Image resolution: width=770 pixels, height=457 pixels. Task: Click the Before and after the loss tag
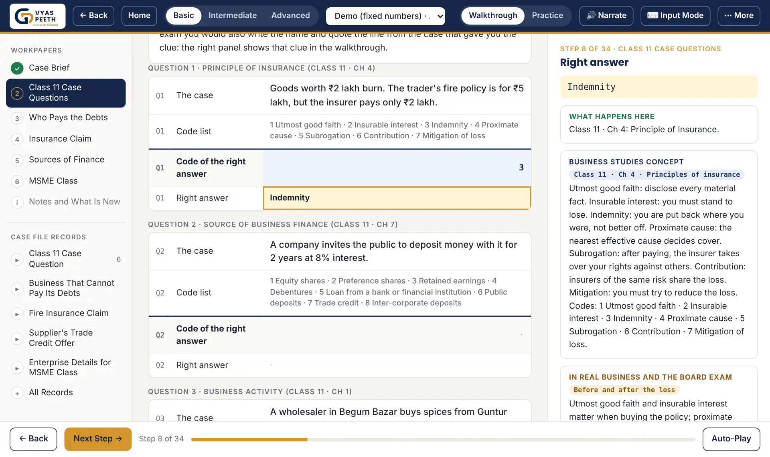624,390
